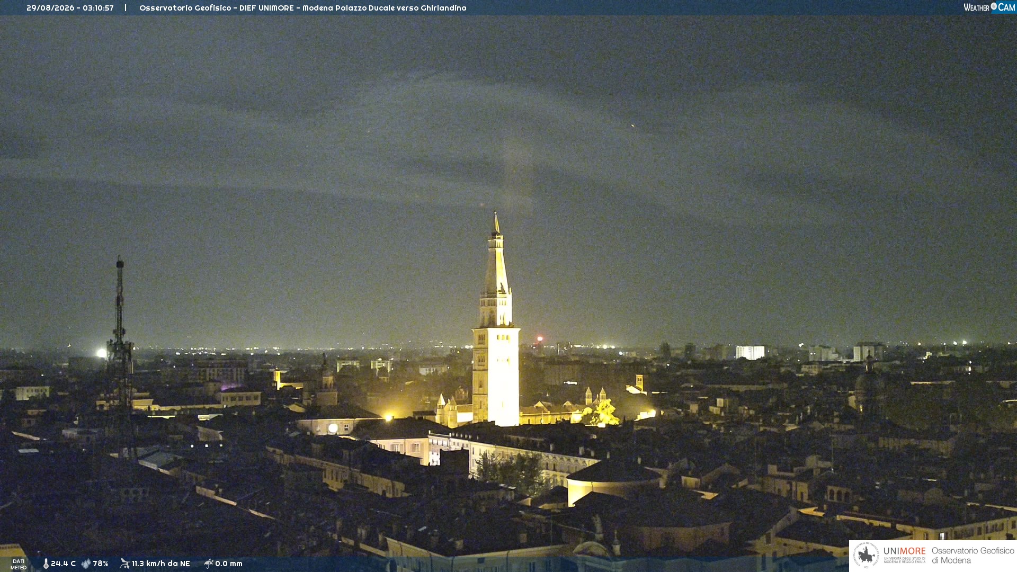Click the 11.3 km/h da NE wind reading
The width and height of the screenshot is (1017, 572).
point(160,564)
